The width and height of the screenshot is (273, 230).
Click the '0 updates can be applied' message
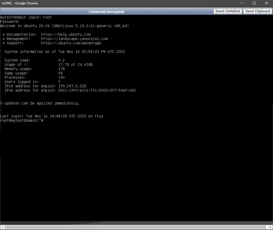[x=40, y=103]
